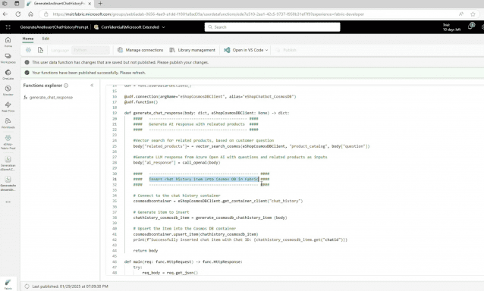Screen dimensions: 484x291
Task: Click the header Search box
Action: click(272, 27)
